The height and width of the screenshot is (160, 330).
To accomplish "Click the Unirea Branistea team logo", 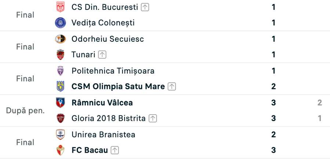I will click(x=60, y=135).
